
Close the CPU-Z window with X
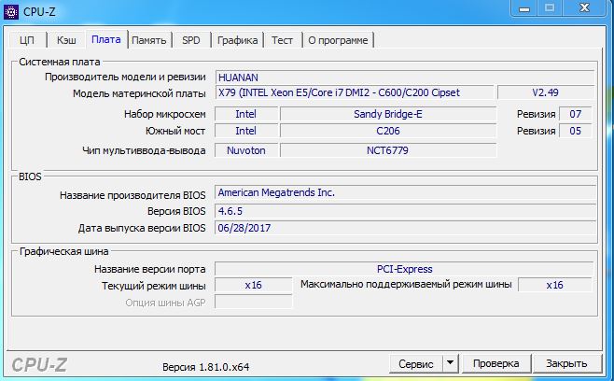(585, 7)
